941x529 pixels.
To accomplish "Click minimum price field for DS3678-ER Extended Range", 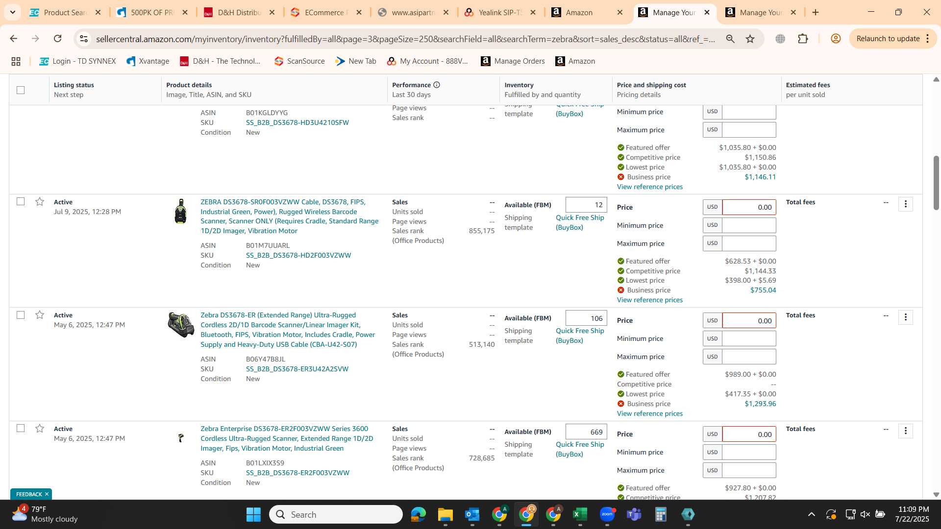I will pos(749,338).
